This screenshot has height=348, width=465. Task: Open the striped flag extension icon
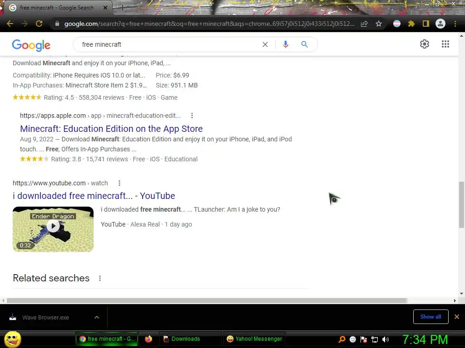click(397, 24)
